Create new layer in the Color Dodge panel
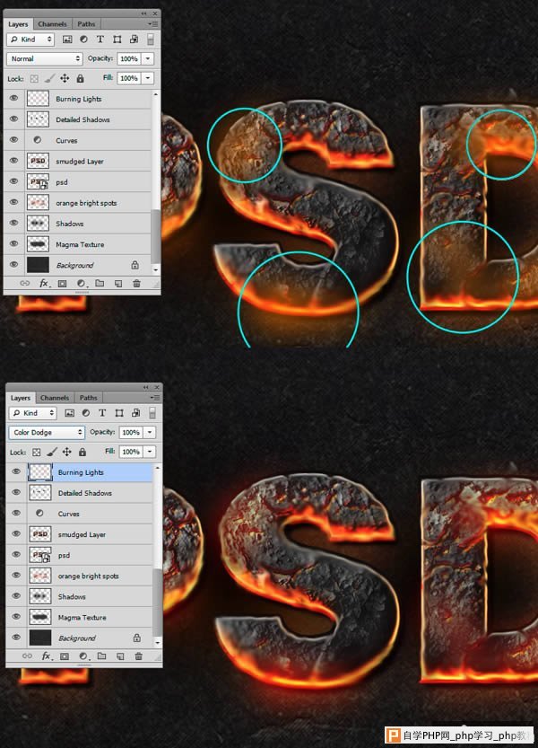This screenshot has height=748, width=538. point(120,656)
